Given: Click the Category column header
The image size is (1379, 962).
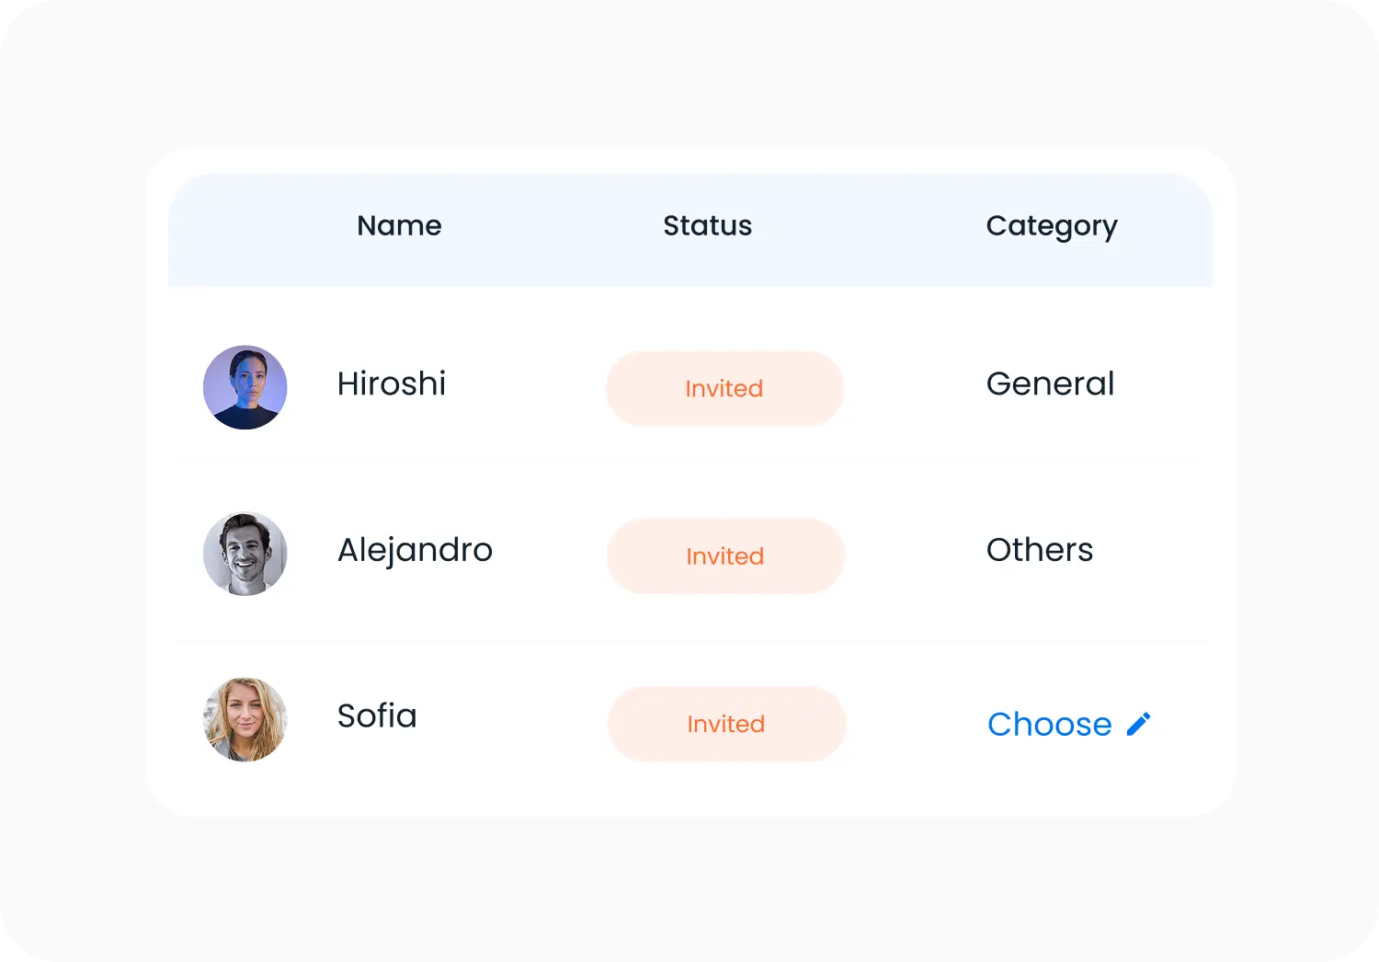Looking at the screenshot, I should point(1052,225).
